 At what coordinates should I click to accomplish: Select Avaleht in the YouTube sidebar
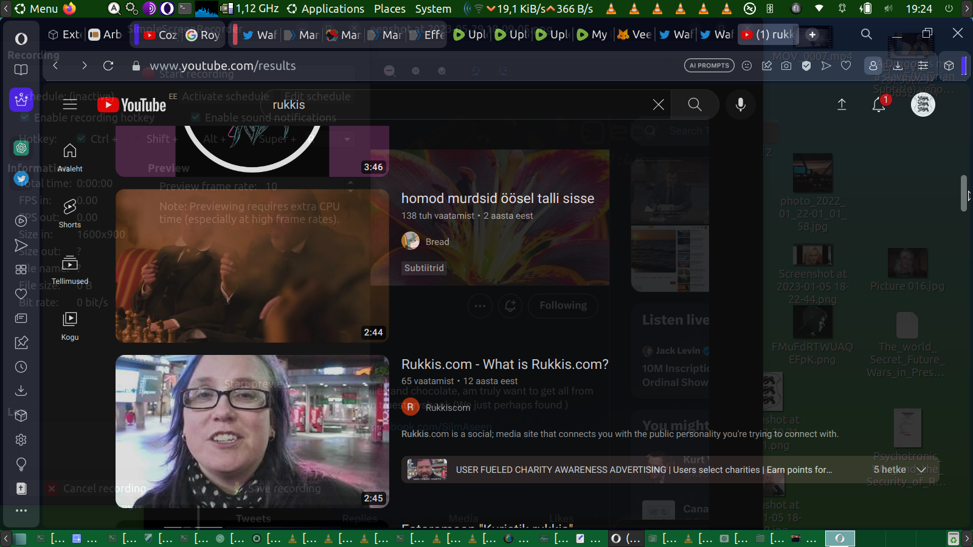click(x=70, y=157)
